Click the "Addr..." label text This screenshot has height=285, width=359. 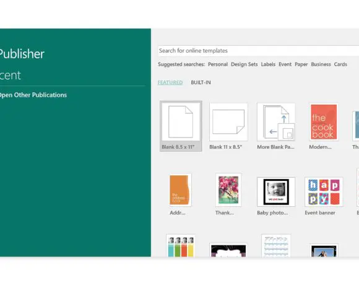(x=178, y=213)
